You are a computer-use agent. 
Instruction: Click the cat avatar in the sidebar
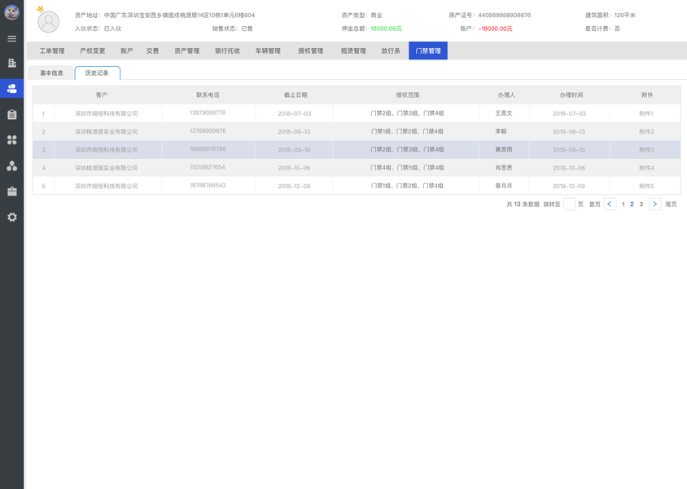(x=12, y=12)
